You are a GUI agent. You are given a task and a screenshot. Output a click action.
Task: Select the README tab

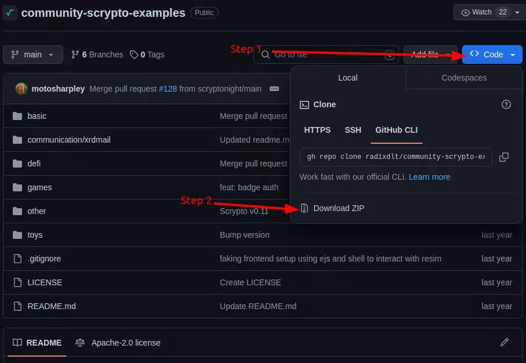pos(37,343)
